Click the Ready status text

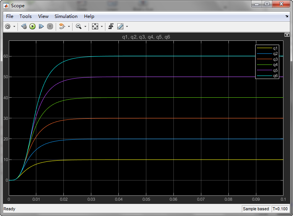click(x=9, y=209)
